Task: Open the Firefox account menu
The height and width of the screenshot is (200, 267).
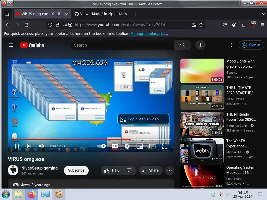Action: pyautogui.click(x=234, y=25)
